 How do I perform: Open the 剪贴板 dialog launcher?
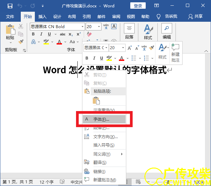tap(24, 51)
